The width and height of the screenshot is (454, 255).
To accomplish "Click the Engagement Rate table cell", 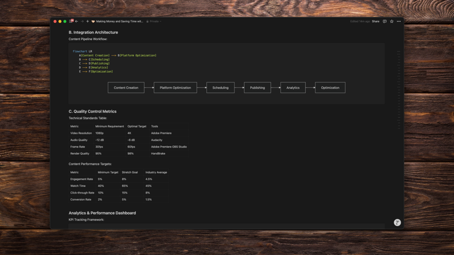I will click(82, 179).
